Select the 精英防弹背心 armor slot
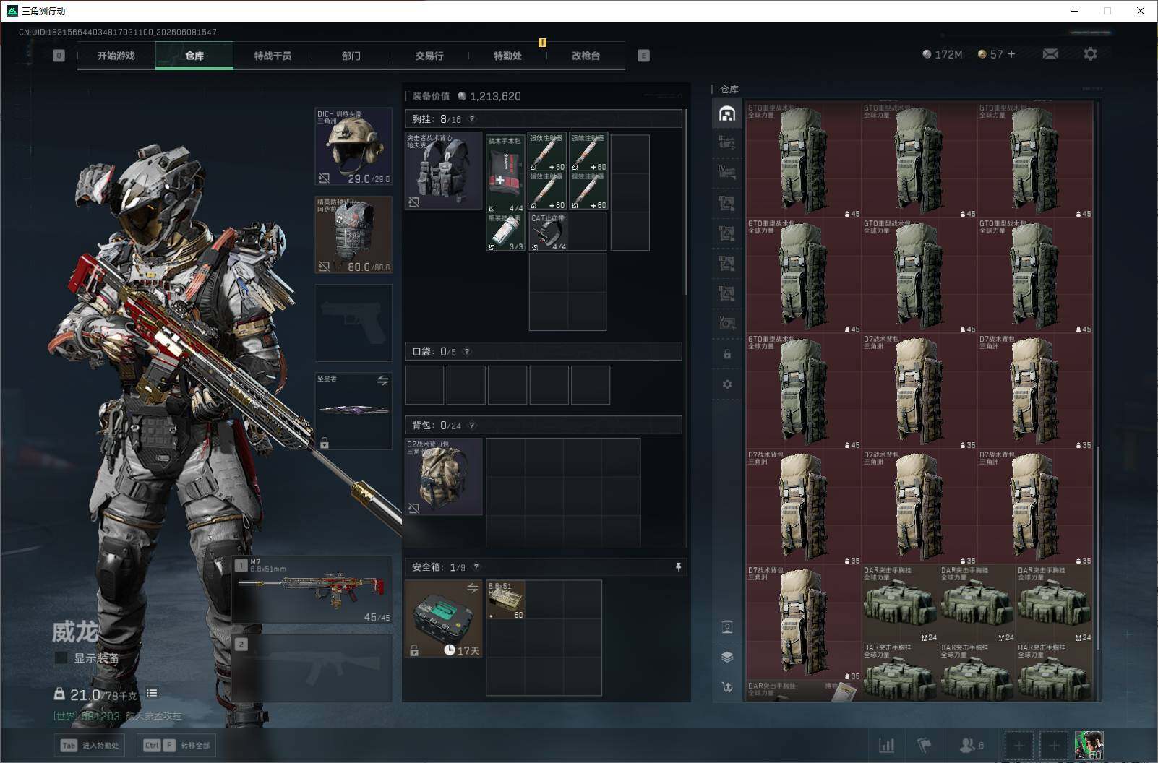This screenshot has width=1158, height=763. (x=353, y=235)
